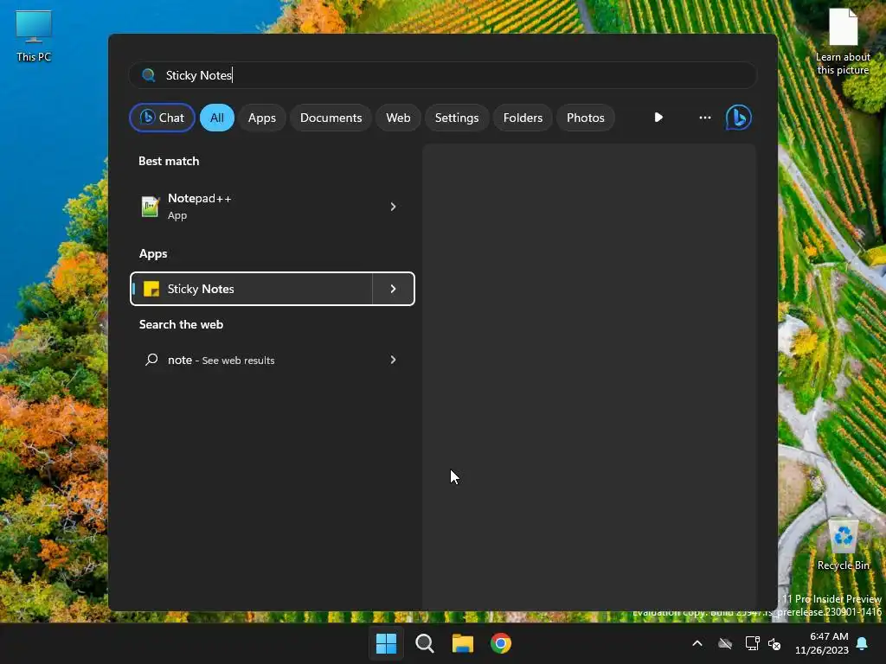This screenshot has height=664, width=886.
Task: Open the Bing Chat icon at top right
Action: 738,118
